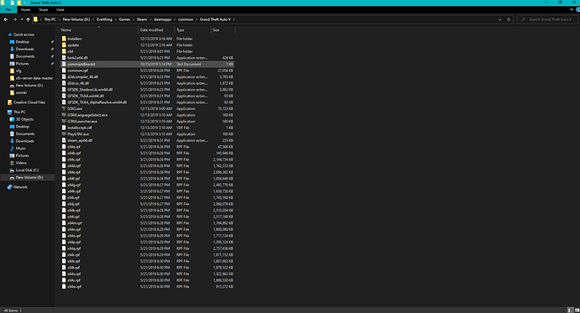The width and height of the screenshot is (580, 313).
Task: Expand the address bar history dropdown
Action: (x=500, y=19)
